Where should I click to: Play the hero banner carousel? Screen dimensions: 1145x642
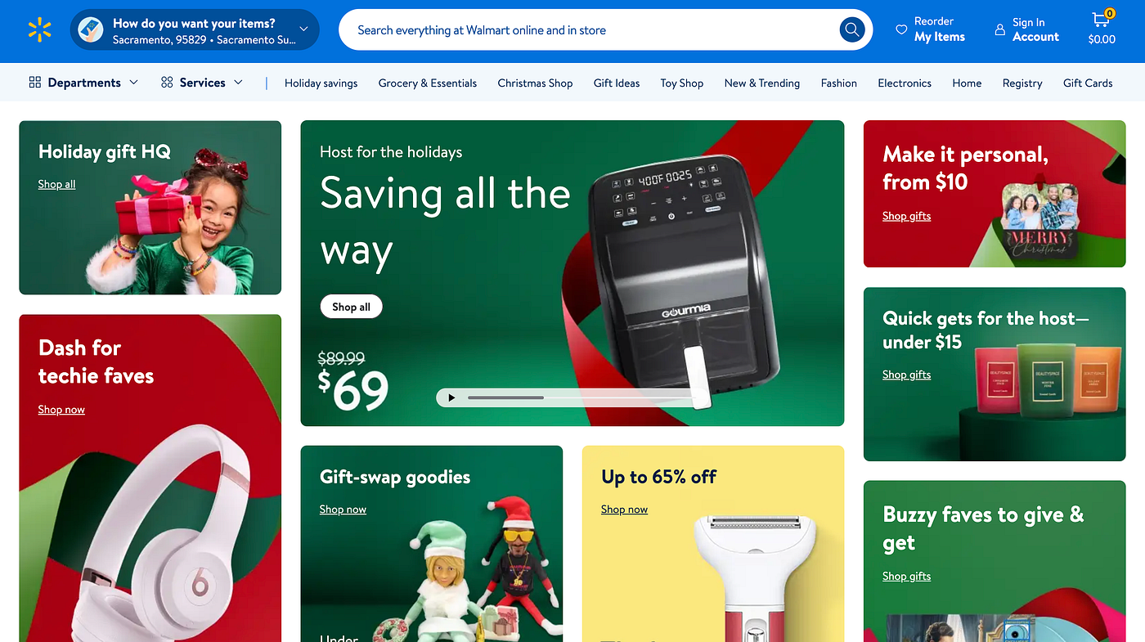[451, 397]
